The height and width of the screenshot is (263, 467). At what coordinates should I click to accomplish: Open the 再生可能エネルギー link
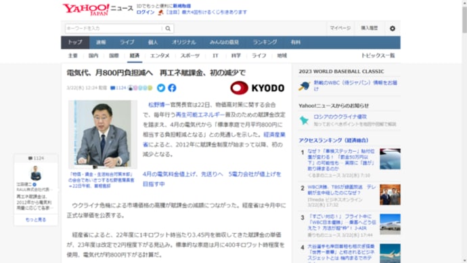[x=200, y=115]
